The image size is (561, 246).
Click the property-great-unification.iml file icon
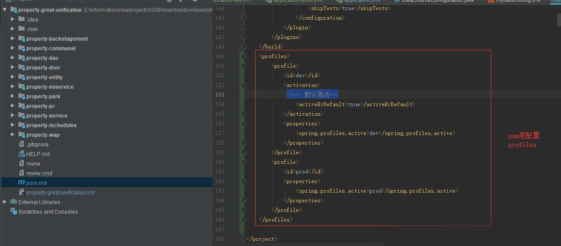pyautogui.click(x=21, y=192)
